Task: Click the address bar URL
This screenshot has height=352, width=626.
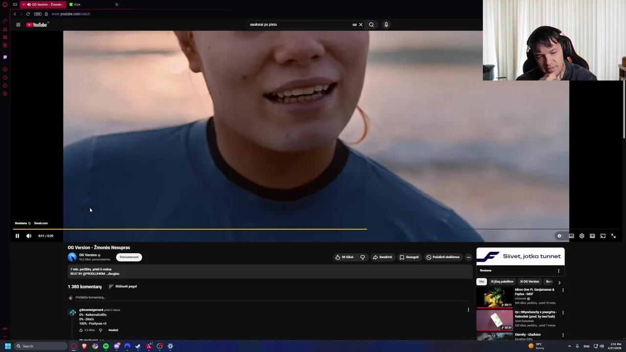Action: (x=71, y=14)
